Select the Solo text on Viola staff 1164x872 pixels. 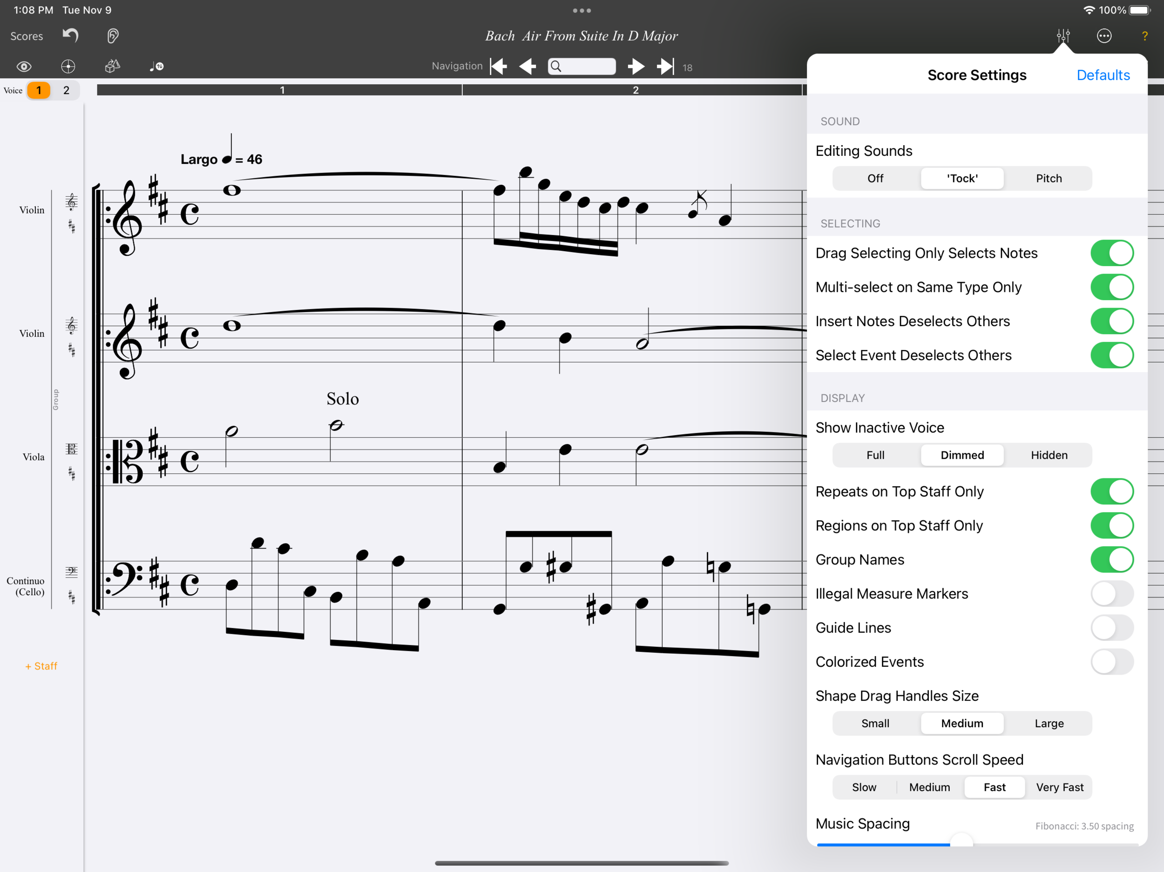point(343,399)
